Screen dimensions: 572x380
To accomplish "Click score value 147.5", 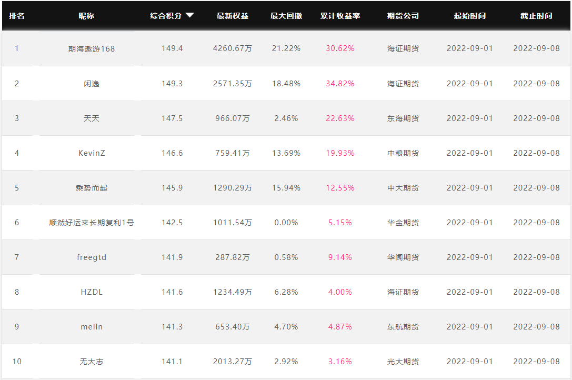I will click(x=172, y=118).
